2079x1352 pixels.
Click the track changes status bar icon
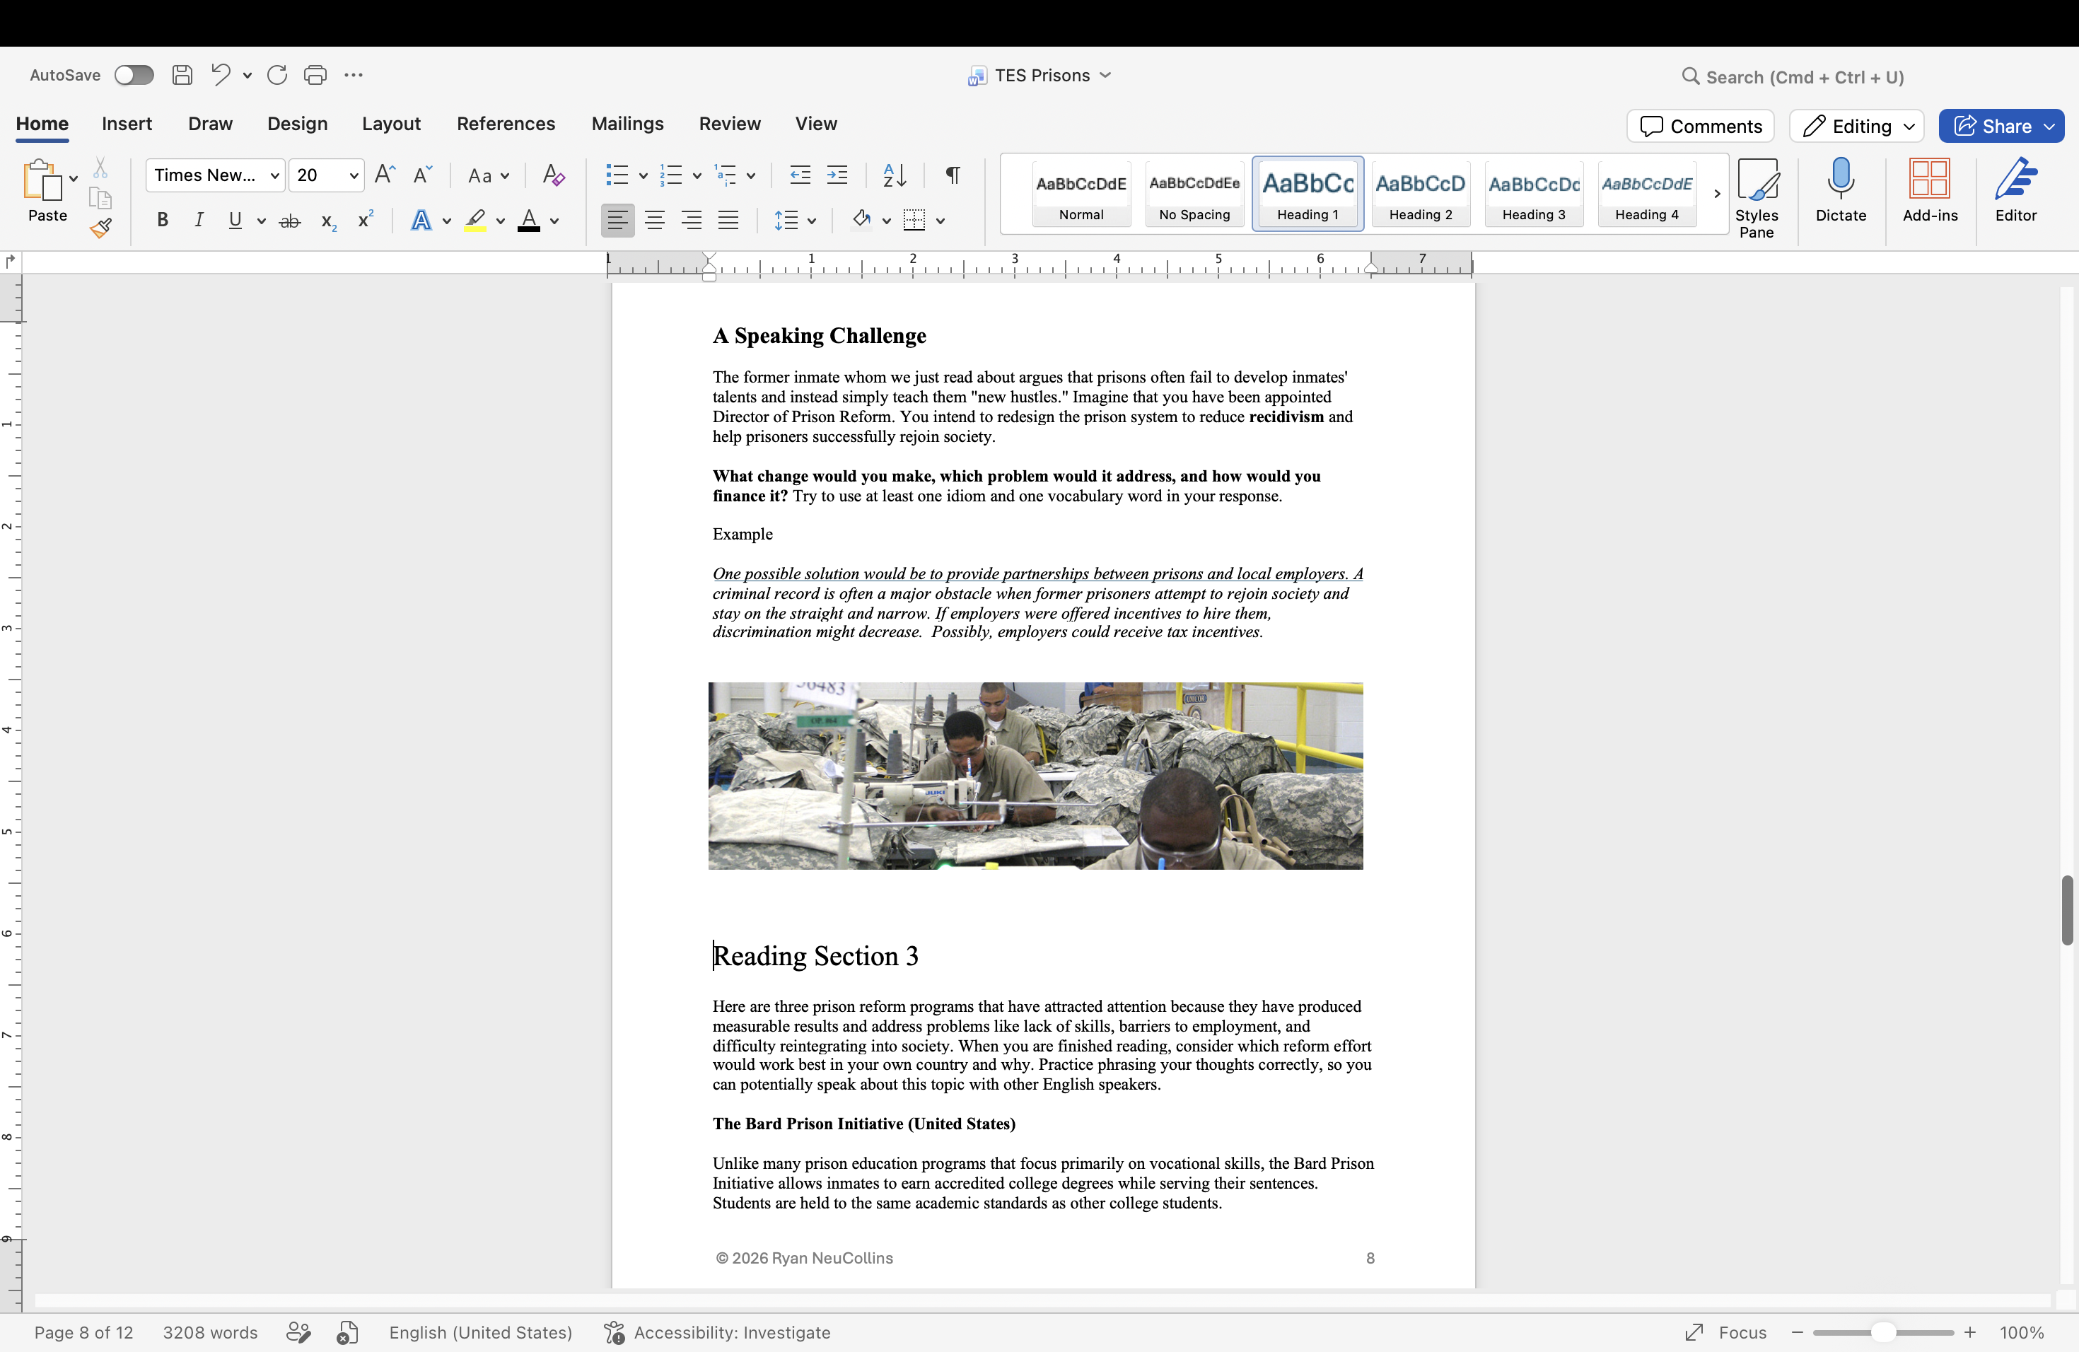coord(298,1332)
